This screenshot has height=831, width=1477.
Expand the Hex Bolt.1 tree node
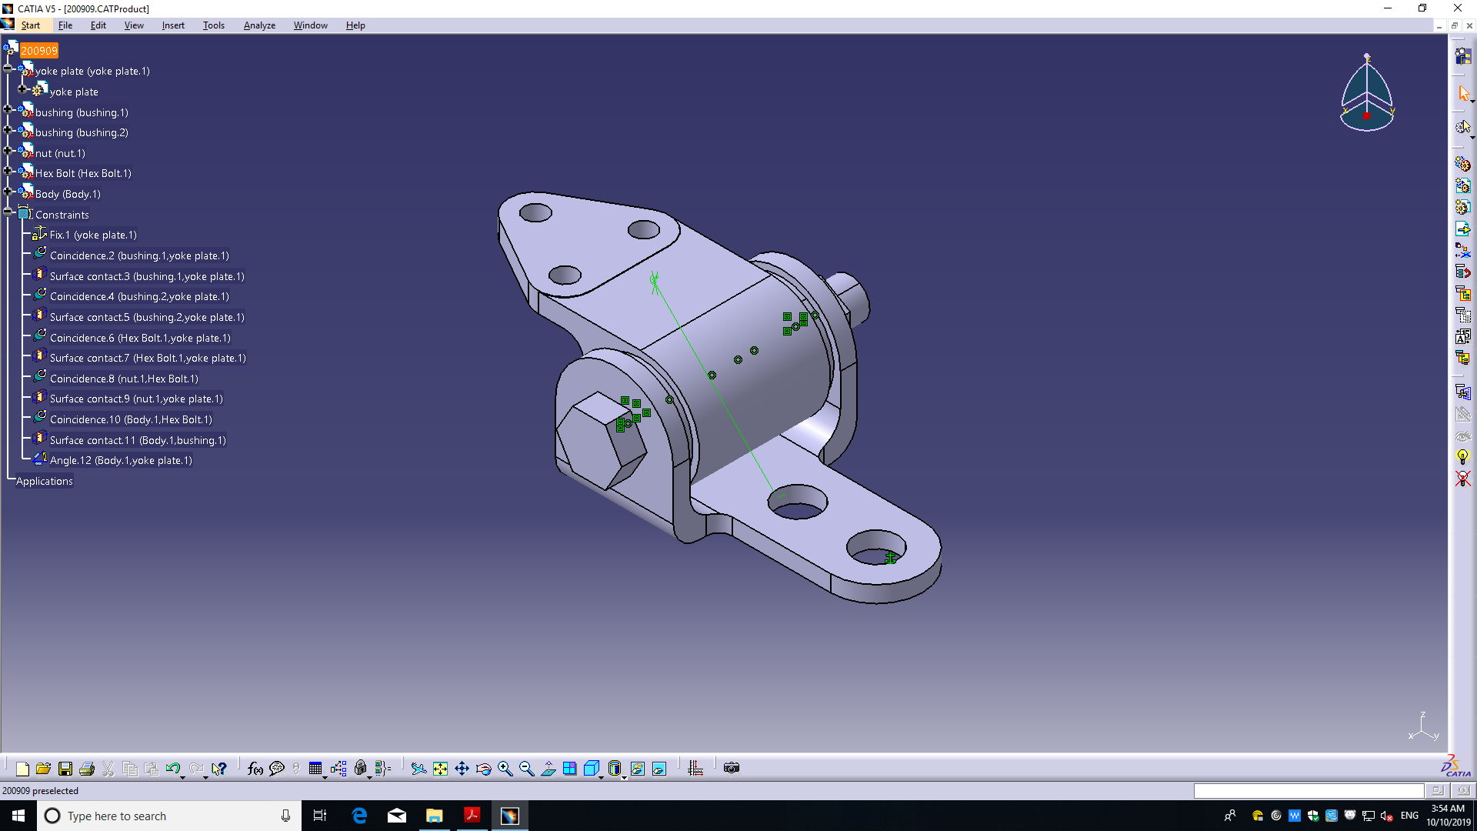click(8, 171)
